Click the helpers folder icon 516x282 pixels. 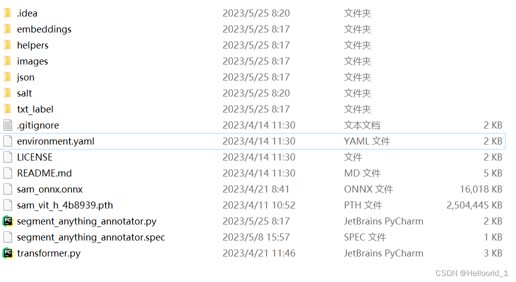8,45
